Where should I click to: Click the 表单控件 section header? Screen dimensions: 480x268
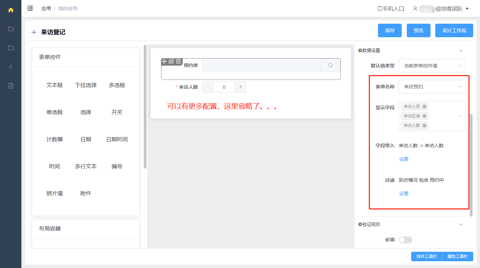coord(86,57)
